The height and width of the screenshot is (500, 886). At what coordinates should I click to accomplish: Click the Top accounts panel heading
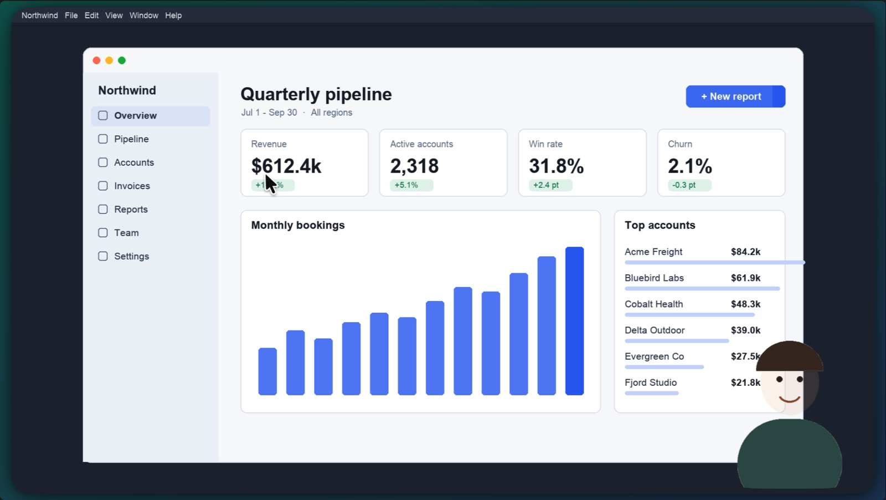tap(660, 225)
